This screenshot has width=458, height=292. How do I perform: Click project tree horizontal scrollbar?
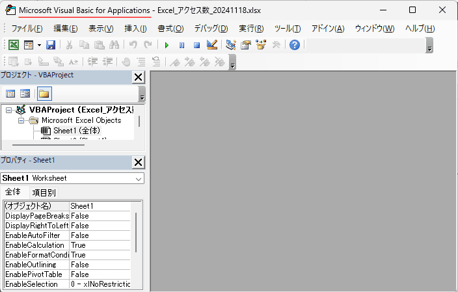point(48,144)
